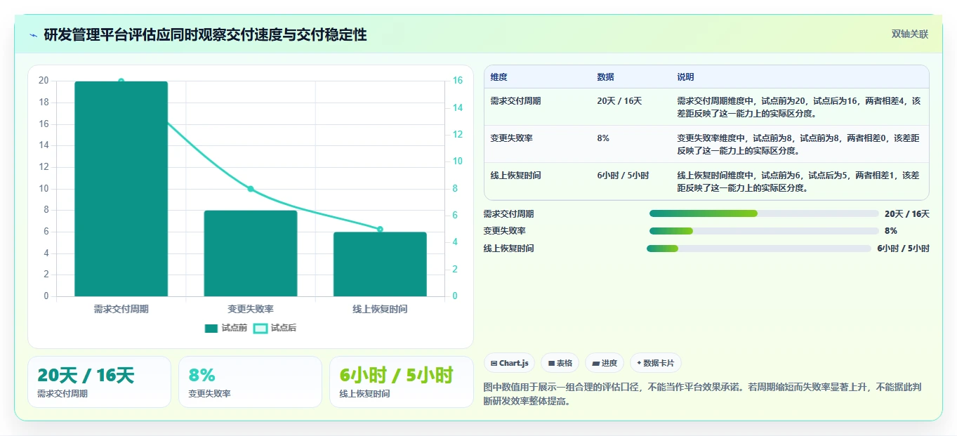Click the description text for 线上恢复时间 row
Screen dimensions: 957x436
[798, 181]
